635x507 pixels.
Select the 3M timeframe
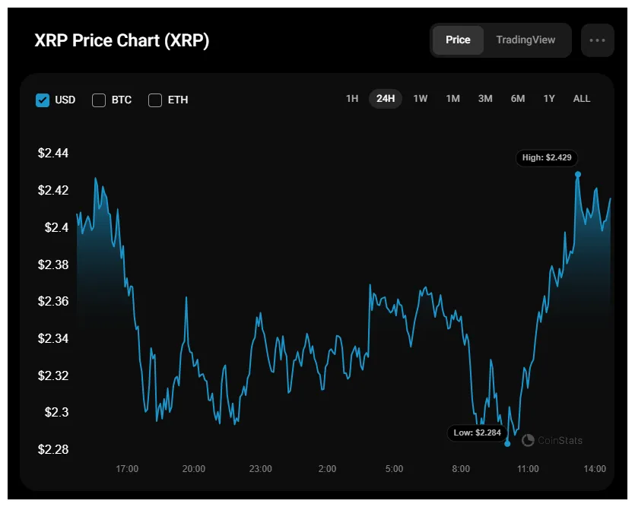[484, 99]
